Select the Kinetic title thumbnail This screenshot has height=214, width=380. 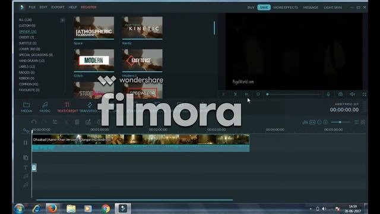(x=142, y=27)
